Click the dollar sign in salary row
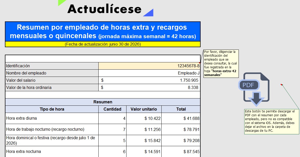This screenshot has height=157, width=300. [x=102, y=80]
